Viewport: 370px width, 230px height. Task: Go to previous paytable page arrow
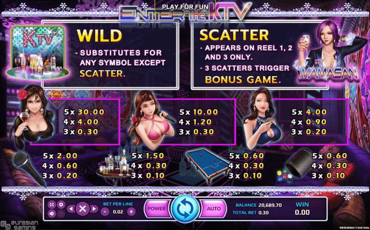71,209
